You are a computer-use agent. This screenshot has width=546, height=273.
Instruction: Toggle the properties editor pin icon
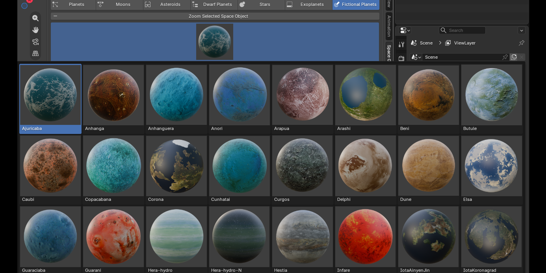click(522, 43)
